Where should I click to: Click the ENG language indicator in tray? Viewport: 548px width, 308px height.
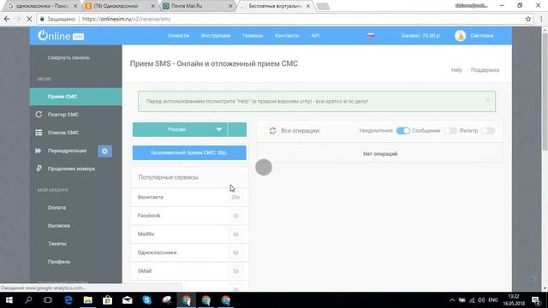493,300
